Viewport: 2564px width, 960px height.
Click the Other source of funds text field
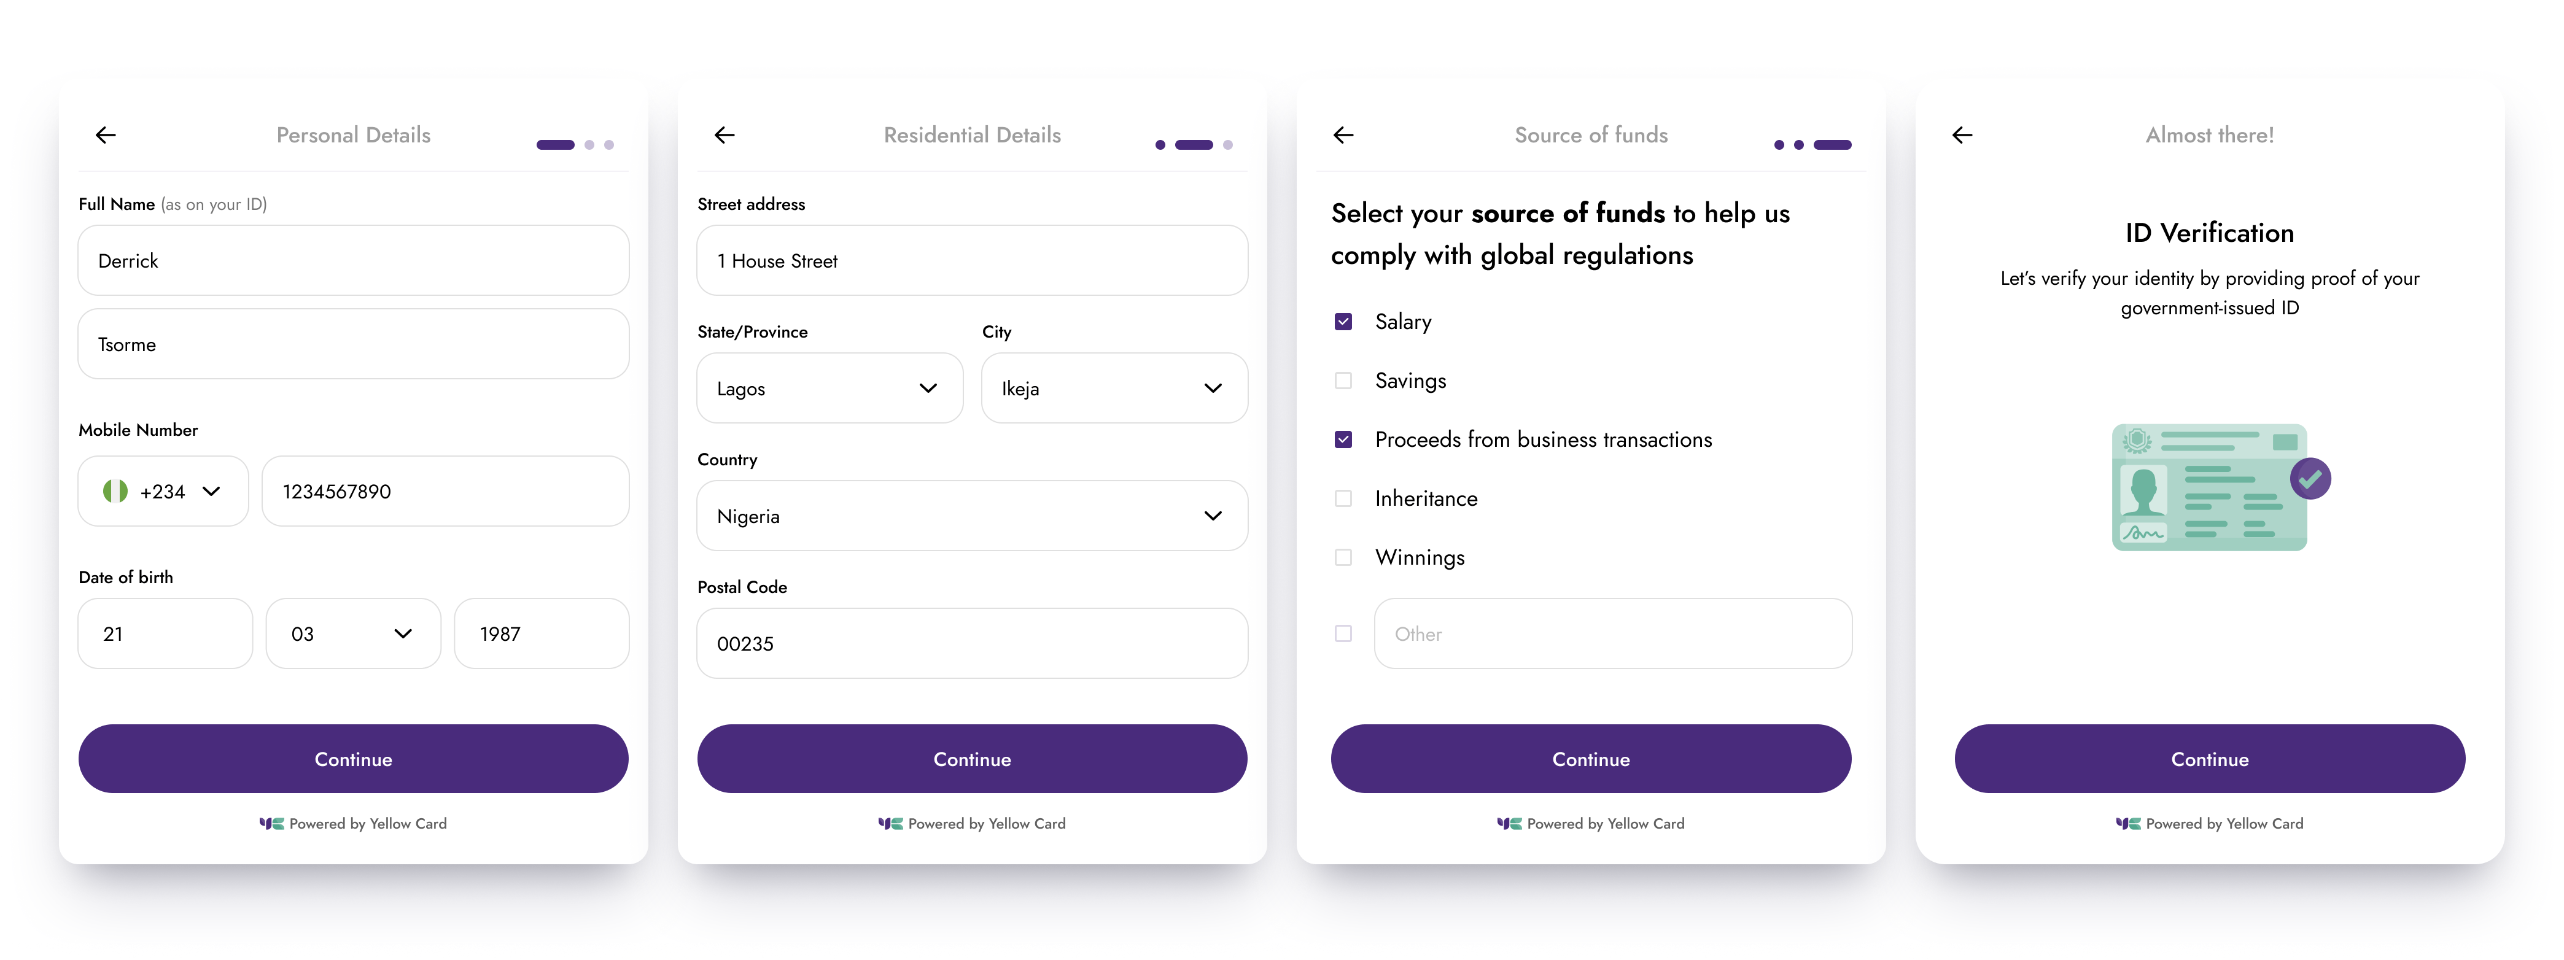point(1614,633)
